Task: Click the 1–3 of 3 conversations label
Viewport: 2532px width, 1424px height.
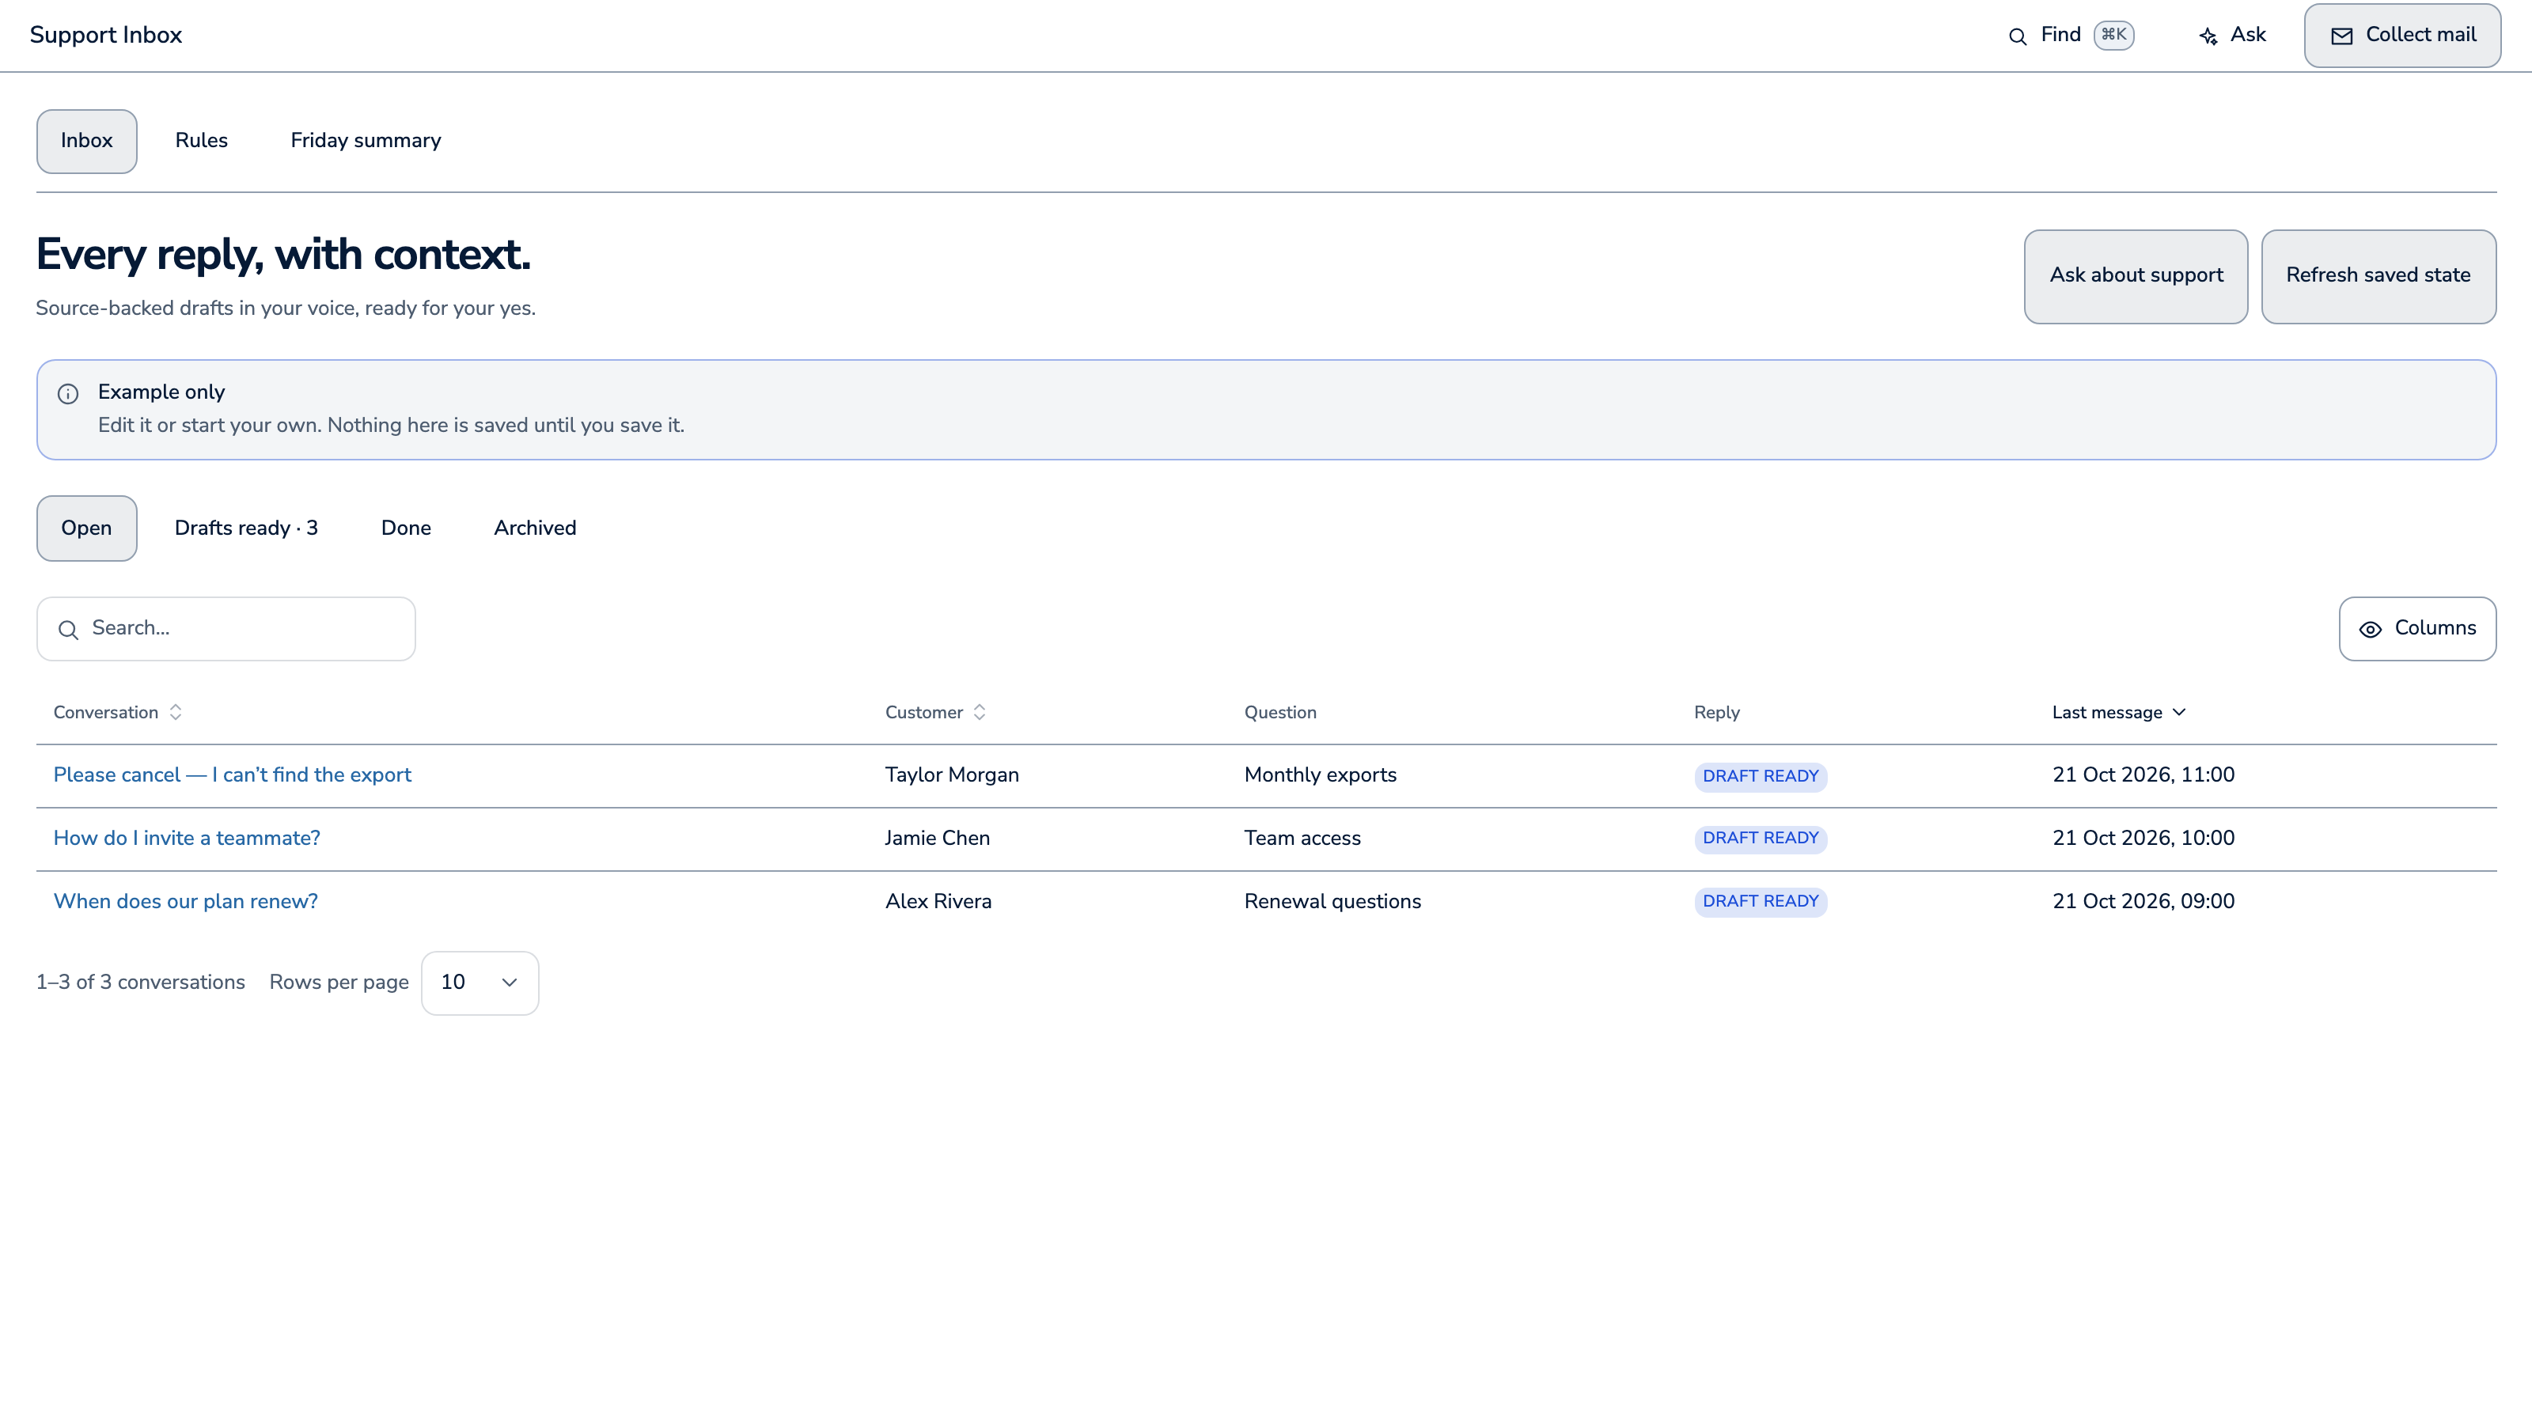Action: tap(141, 983)
